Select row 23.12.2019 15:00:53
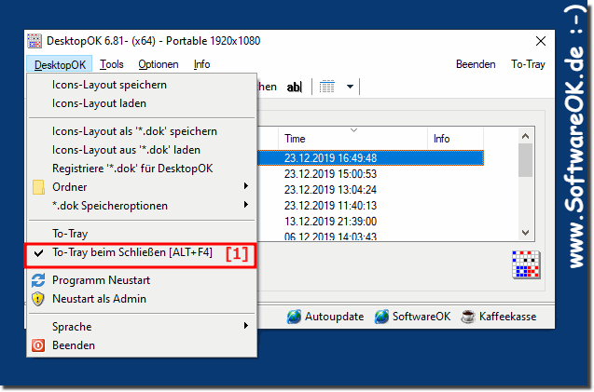Viewport: 594px width, 392px height. (x=370, y=174)
